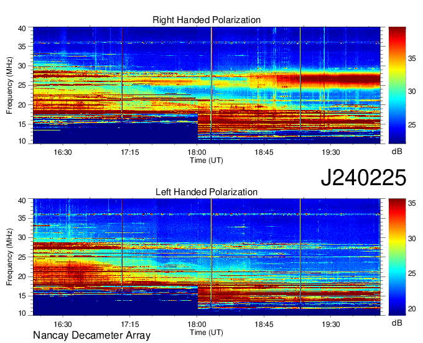The width and height of the screenshot is (423, 343).
Task: Click the "dB" unit label under right-handed colorbar
Action: tap(397, 152)
